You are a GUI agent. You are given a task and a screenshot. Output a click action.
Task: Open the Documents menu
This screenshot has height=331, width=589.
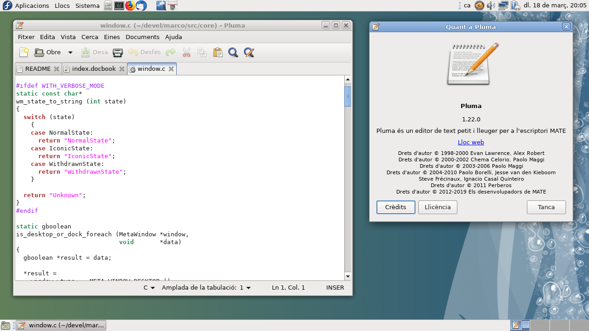tap(143, 37)
